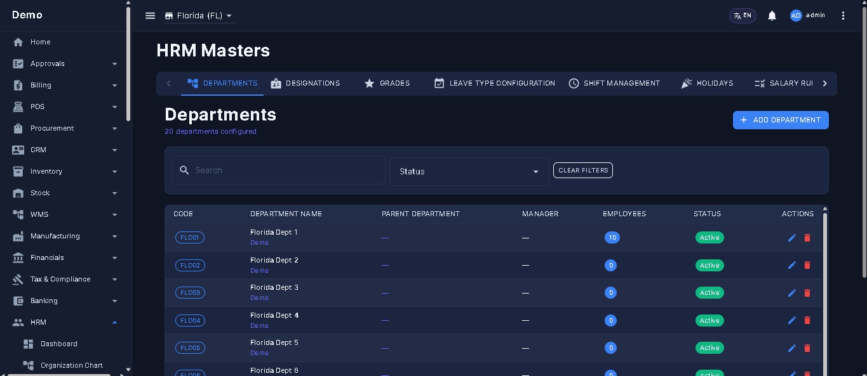Click the Employees column header
The height and width of the screenshot is (376, 867).
[624, 214]
